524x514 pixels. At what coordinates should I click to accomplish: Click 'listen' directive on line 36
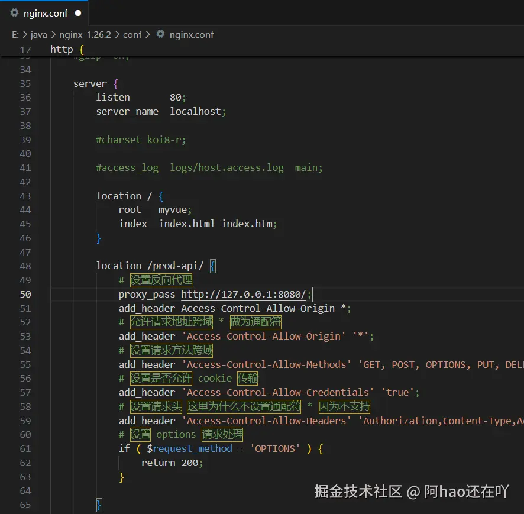113,97
